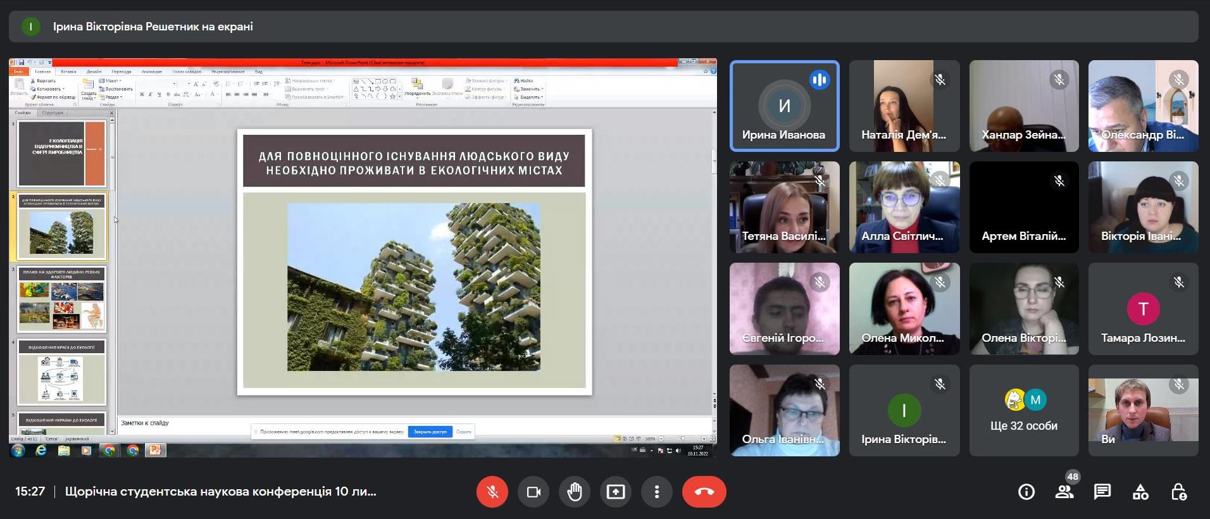Select Тамара Лозин... participant tile

(1144, 309)
